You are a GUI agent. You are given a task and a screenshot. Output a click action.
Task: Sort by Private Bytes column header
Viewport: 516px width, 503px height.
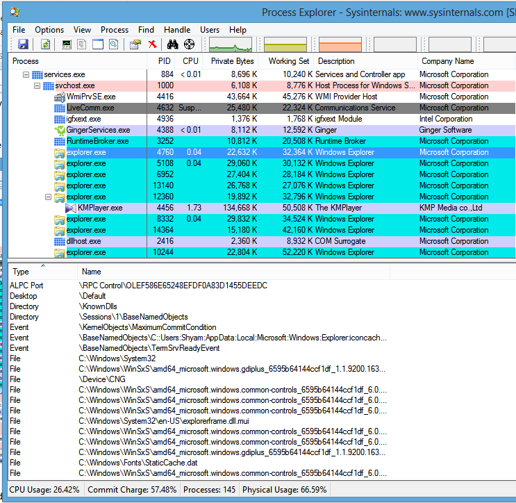(232, 61)
